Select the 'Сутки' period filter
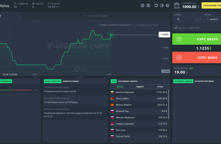Viewport: 221px width, 144px height. pyautogui.click(x=160, y=87)
